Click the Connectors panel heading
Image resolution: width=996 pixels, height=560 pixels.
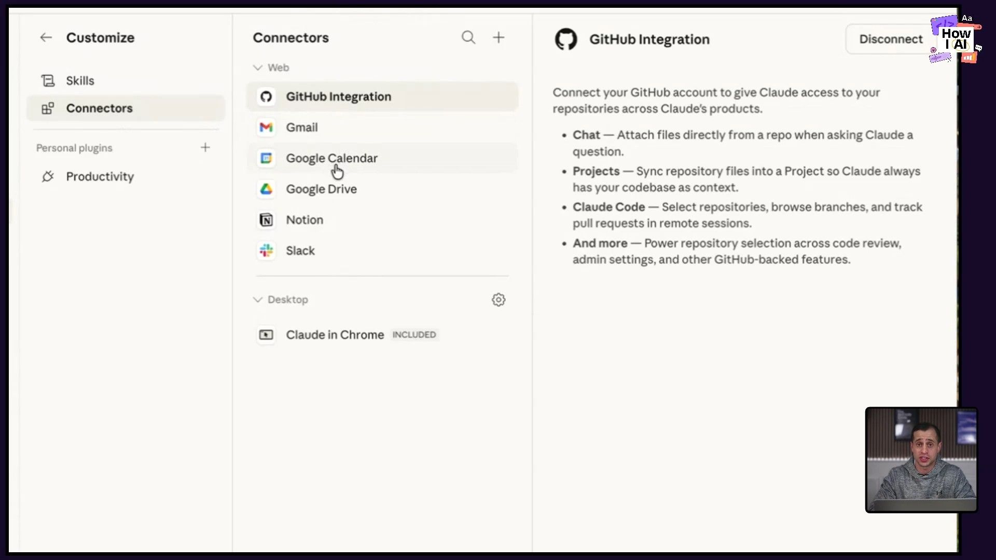tap(290, 38)
